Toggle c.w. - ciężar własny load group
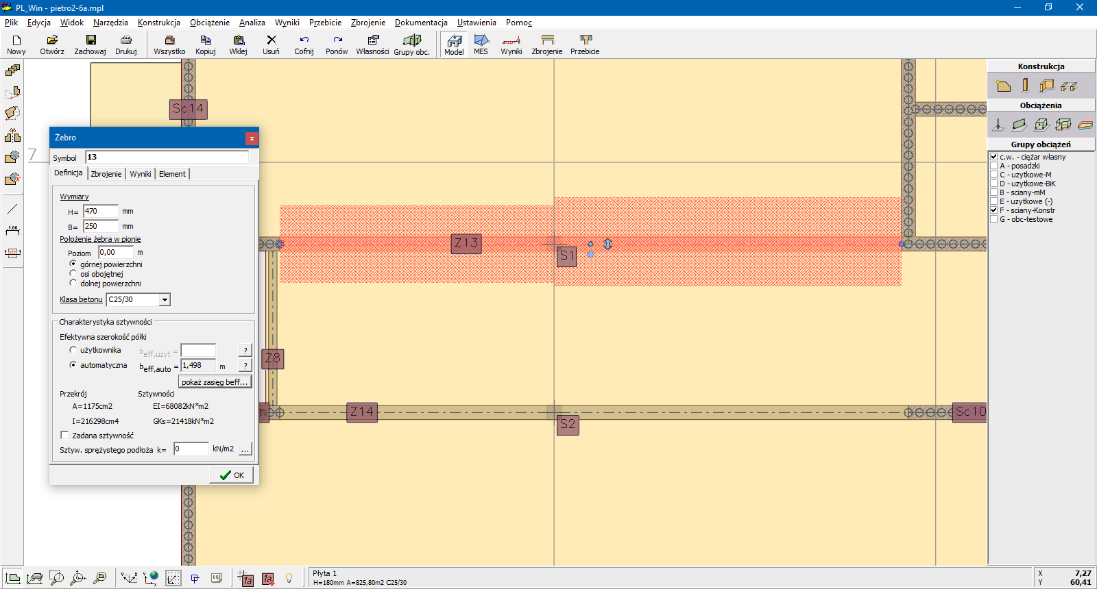Viewport: 1097px width, 589px height. tap(994, 157)
